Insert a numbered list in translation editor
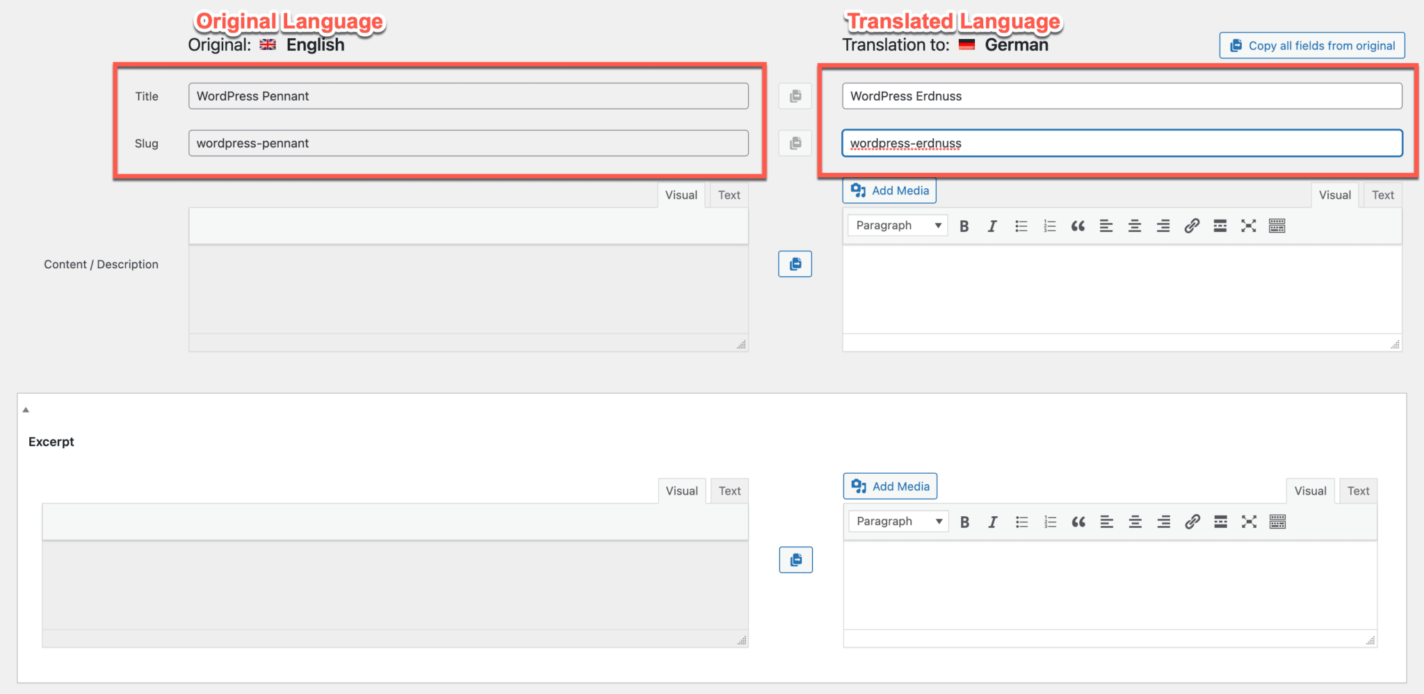This screenshot has height=694, width=1424. (1049, 225)
